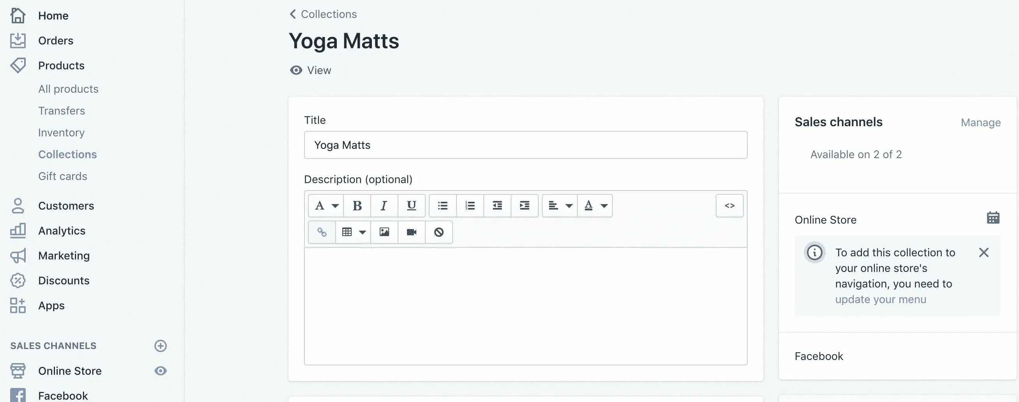Image resolution: width=1019 pixels, height=402 pixels.
Task: Open the text color picker
Action: coord(595,206)
